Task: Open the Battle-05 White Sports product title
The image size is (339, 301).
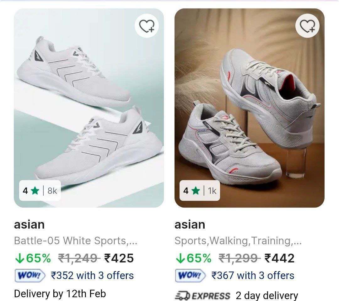Action: point(76,241)
